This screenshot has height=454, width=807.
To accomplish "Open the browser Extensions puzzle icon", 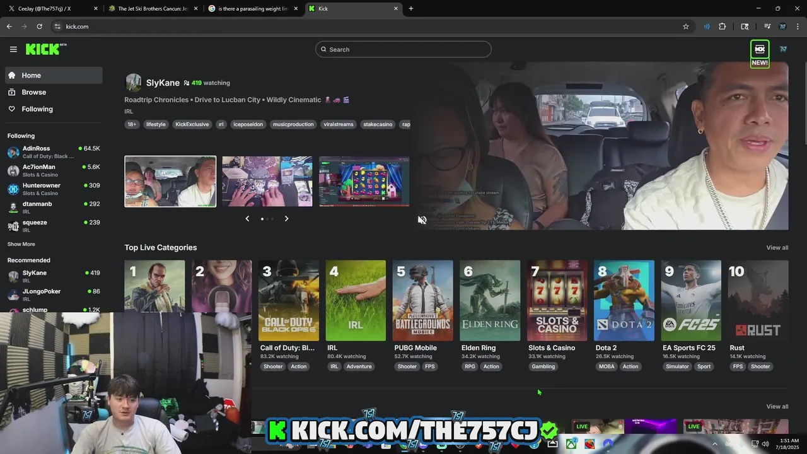I will pos(723,26).
